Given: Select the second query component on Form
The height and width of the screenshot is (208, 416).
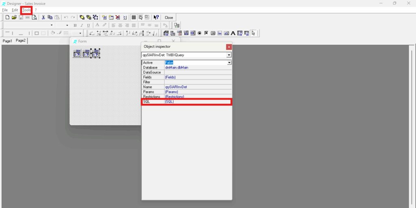Looking at the screenshot, I should tap(86, 54).
